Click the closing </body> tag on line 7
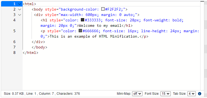The width and height of the screenshot is (207, 98). [x=39, y=47]
